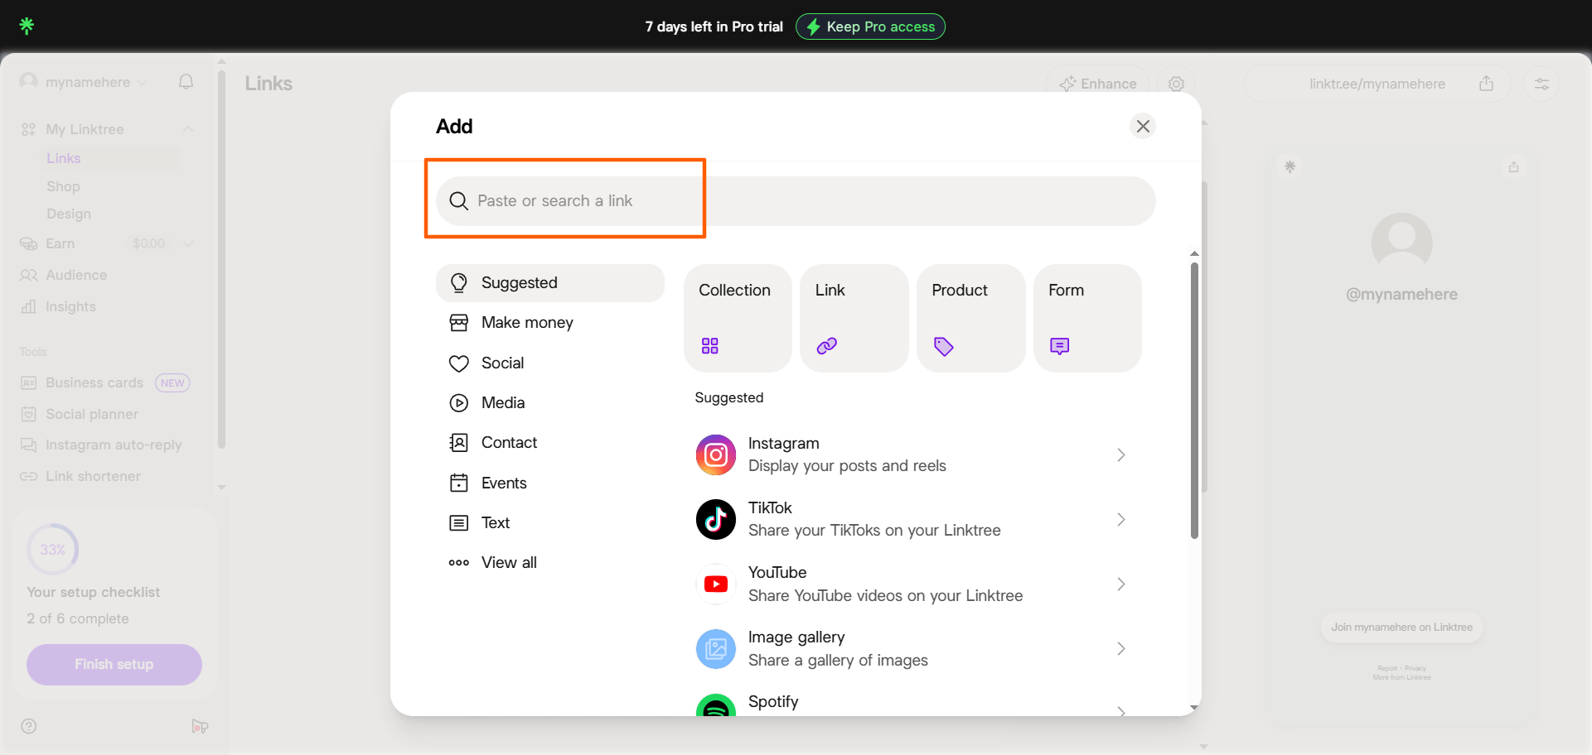Open the mynamehere account dropdown

click(x=84, y=82)
